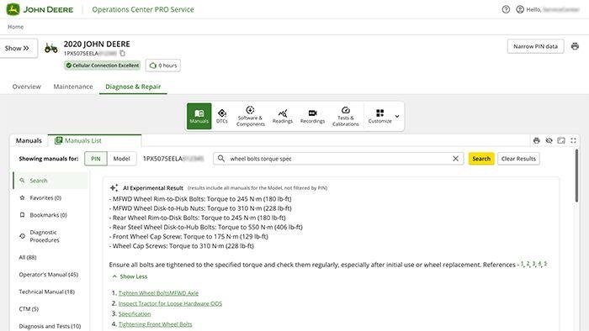
Task: Click the Manuals List book icon
Action: [x=58, y=140]
